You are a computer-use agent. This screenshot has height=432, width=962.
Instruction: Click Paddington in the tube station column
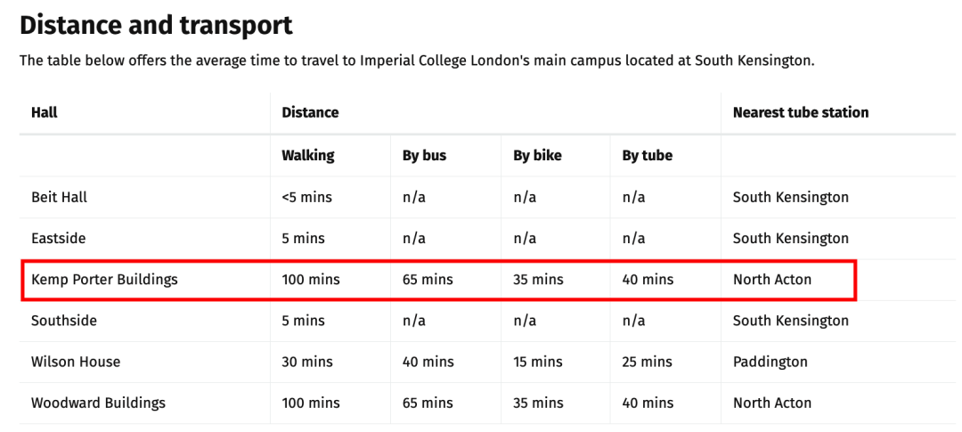pos(770,362)
